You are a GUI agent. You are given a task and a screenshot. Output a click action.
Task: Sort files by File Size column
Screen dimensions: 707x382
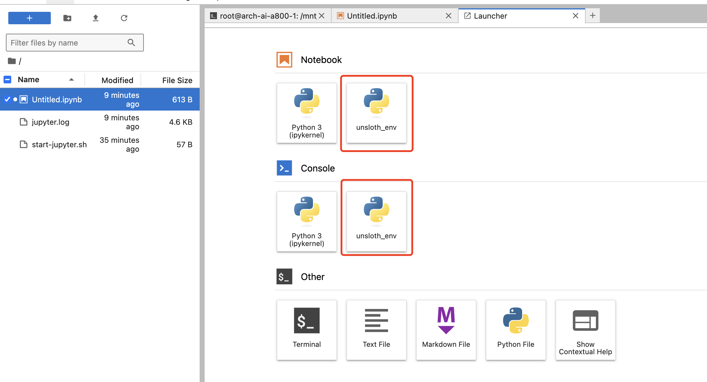click(177, 80)
